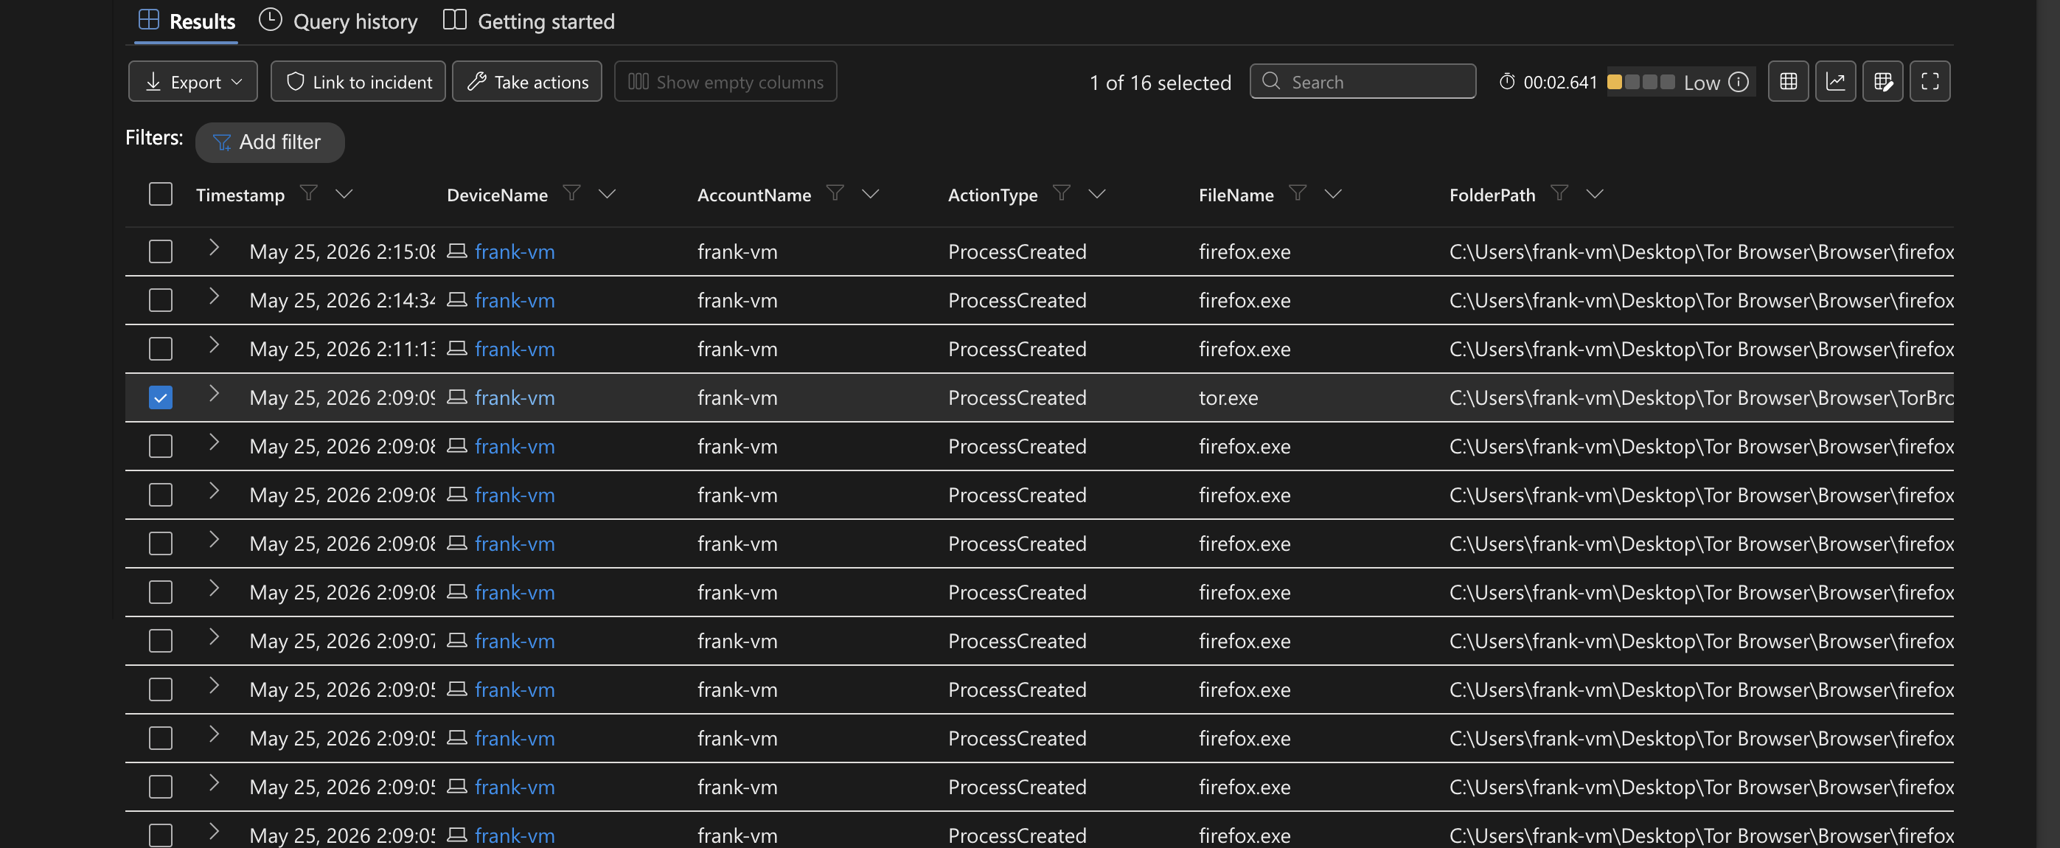Expand the 2:14:34 row details
This screenshot has width=2060, height=848.
tap(214, 296)
